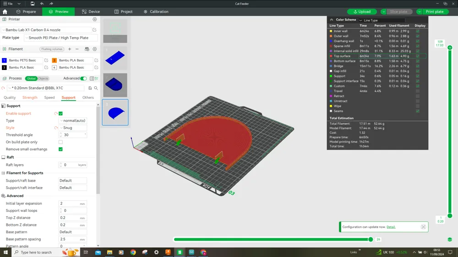Viewport: 458px width, 257px height.
Task: Select the half-dome plate thumbnail
Action: (115, 112)
